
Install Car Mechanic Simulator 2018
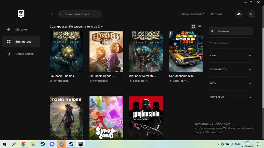[x=179, y=81]
